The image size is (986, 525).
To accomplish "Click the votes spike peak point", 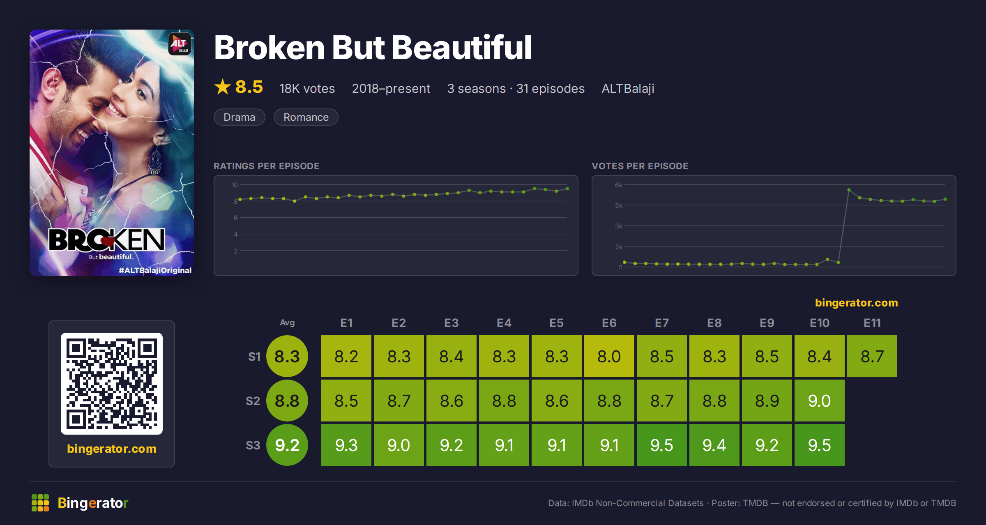I will 849,190.
